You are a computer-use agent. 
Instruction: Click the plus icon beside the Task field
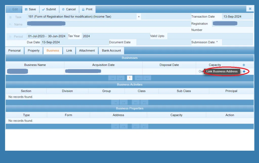[x=139, y=16]
